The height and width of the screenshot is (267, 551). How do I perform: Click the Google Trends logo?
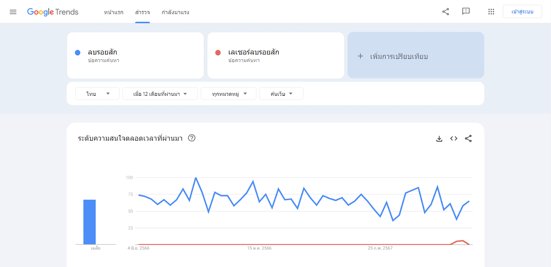(53, 12)
